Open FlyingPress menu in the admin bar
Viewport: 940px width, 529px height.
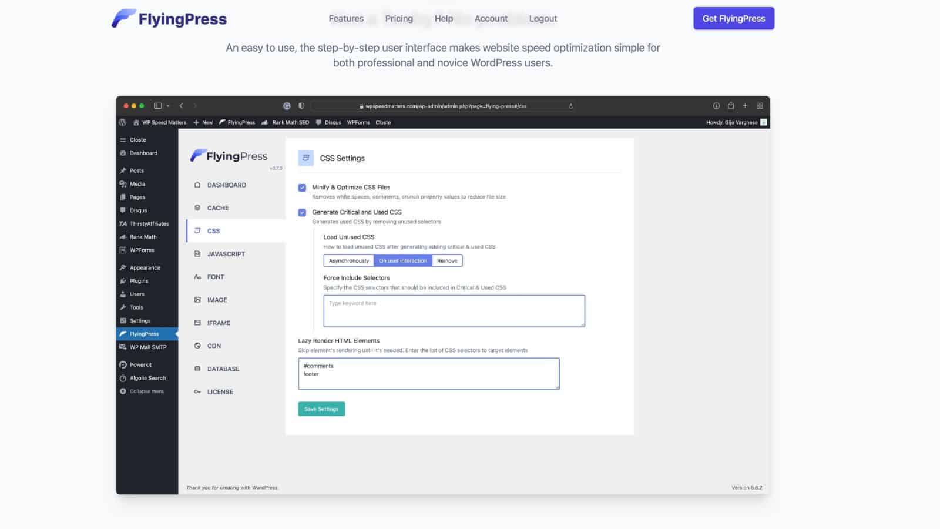tap(237, 122)
